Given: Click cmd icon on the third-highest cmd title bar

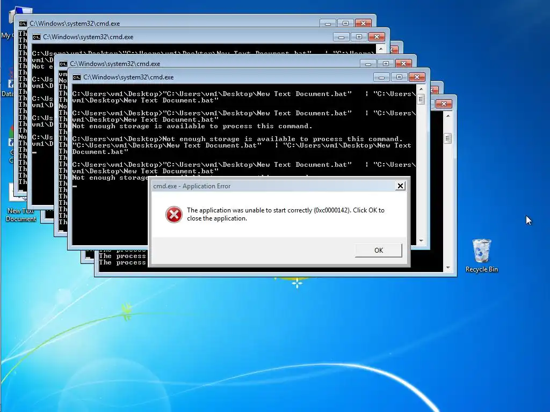Looking at the screenshot, I should pyautogui.click(x=63, y=64).
